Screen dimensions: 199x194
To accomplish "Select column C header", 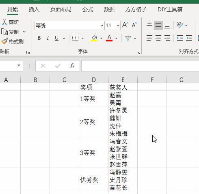I will point(65,80).
